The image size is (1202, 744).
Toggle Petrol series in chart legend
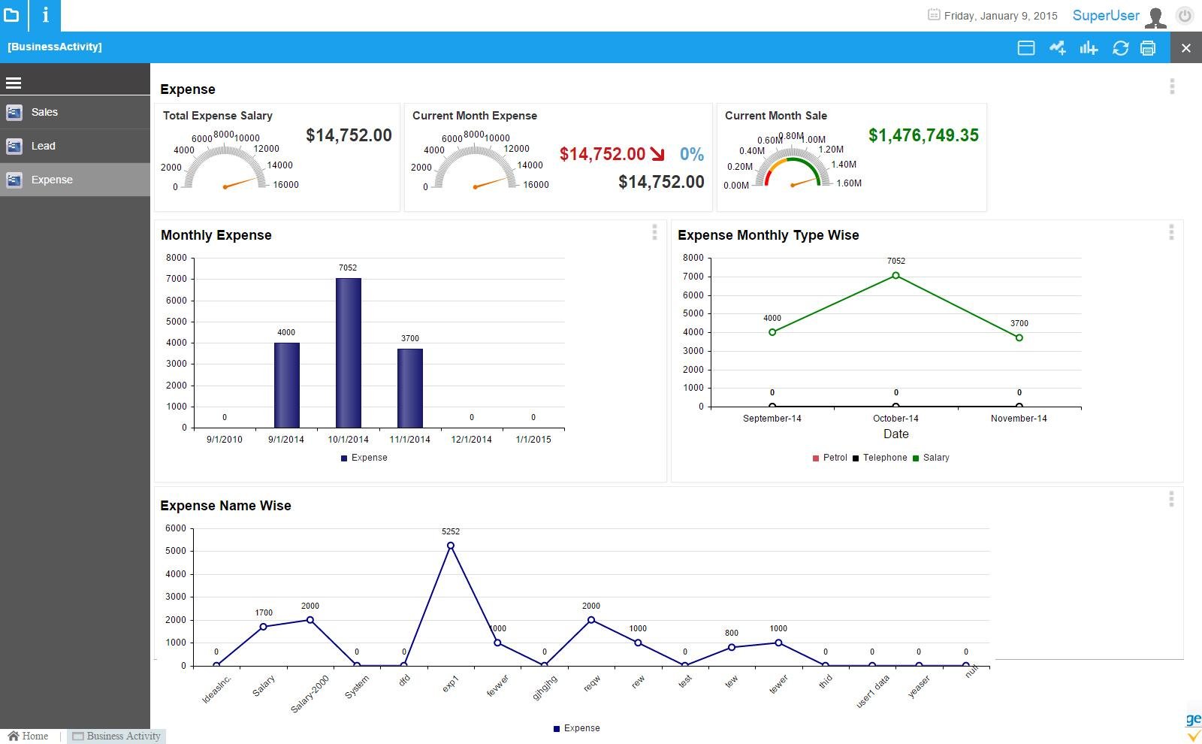coord(829,458)
